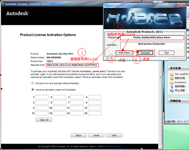
Task: Click the Clear All button
Action: pos(44,120)
